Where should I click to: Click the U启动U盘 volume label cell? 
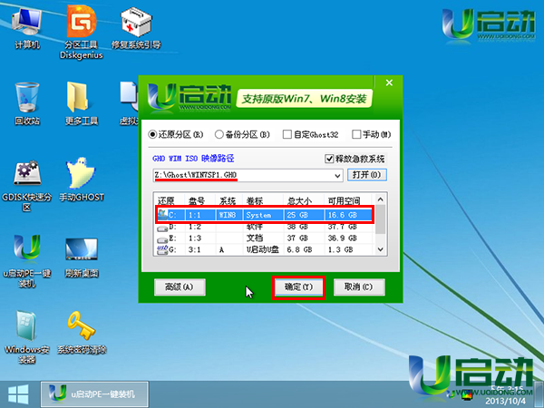[x=263, y=250]
